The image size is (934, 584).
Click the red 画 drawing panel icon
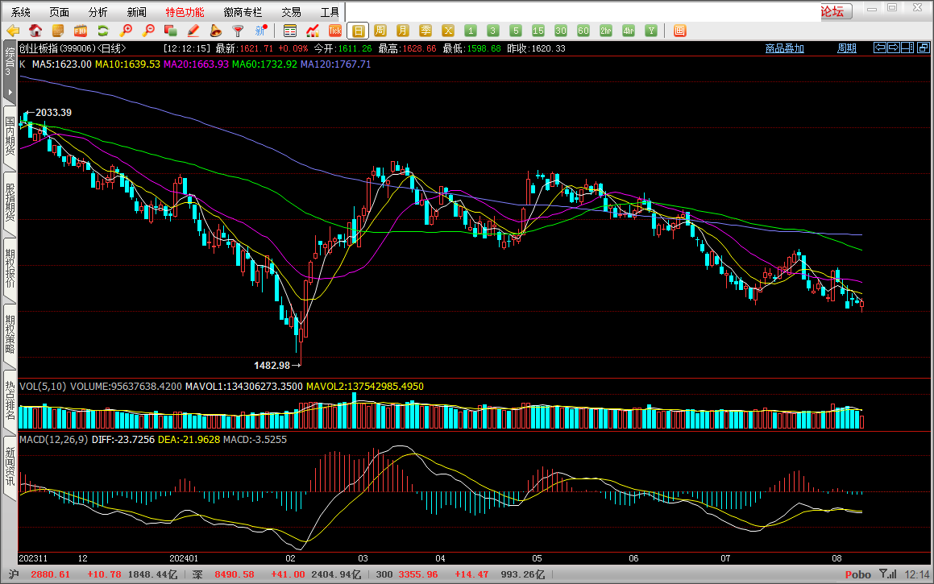click(x=679, y=31)
